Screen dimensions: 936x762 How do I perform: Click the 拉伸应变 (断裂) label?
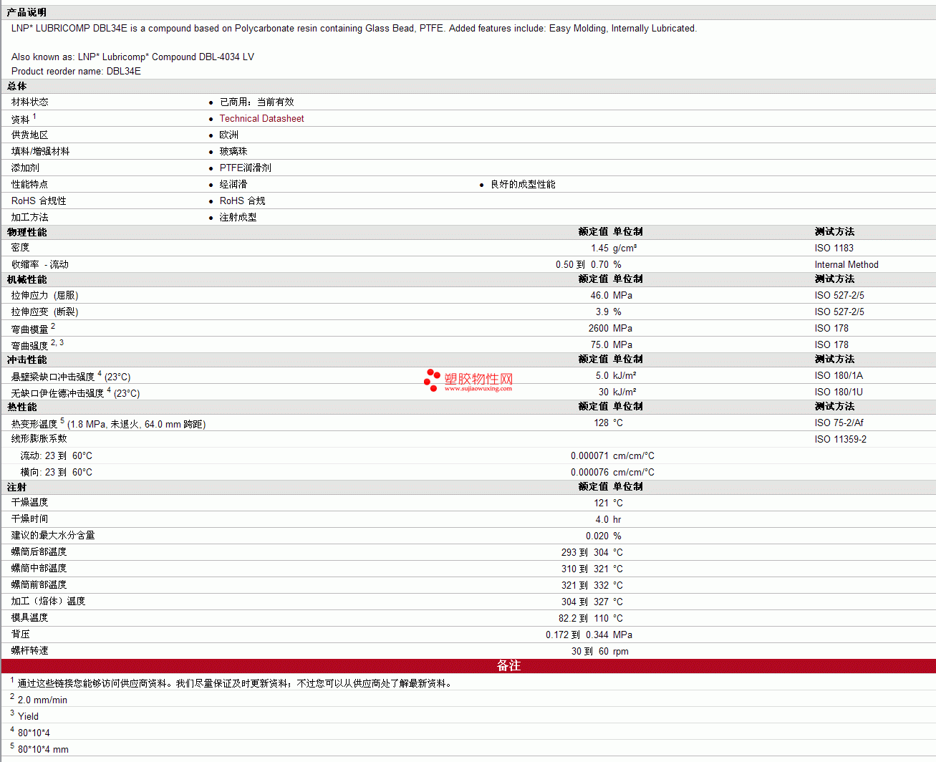[x=44, y=312]
